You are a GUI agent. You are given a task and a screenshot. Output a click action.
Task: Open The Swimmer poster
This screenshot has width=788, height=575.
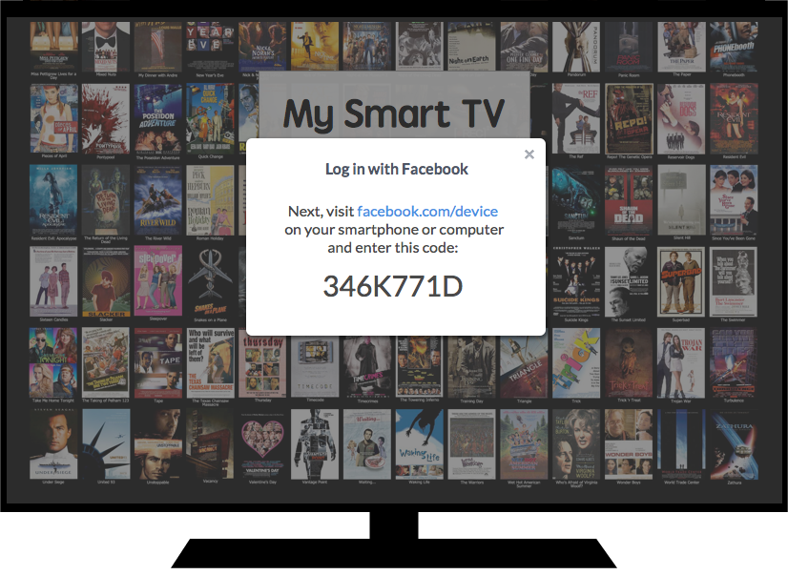click(x=734, y=281)
